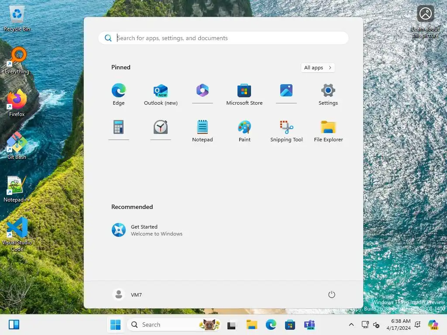The height and width of the screenshot is (335, 447).
Task: Open the clock and date flyout
Action: click(x=398, y=325)
